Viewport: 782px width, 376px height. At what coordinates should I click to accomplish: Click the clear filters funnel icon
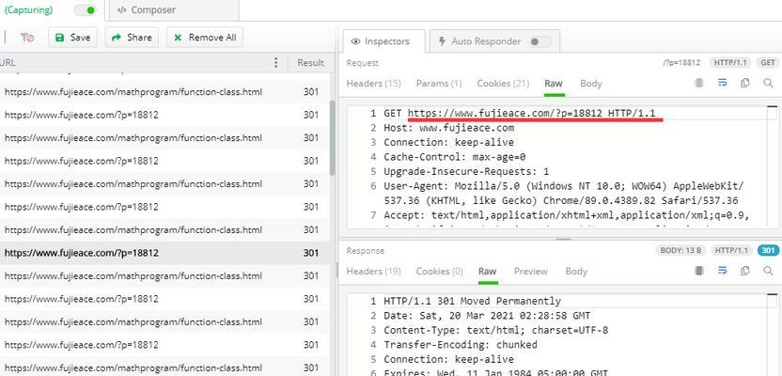point(27,38)
